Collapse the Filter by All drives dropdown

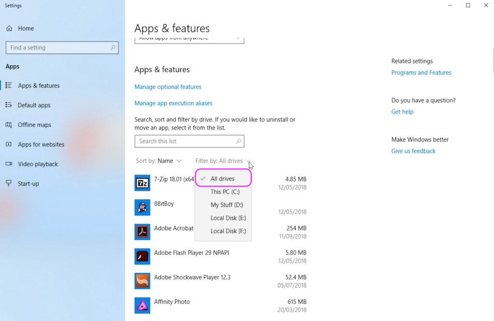pos(223,161)
